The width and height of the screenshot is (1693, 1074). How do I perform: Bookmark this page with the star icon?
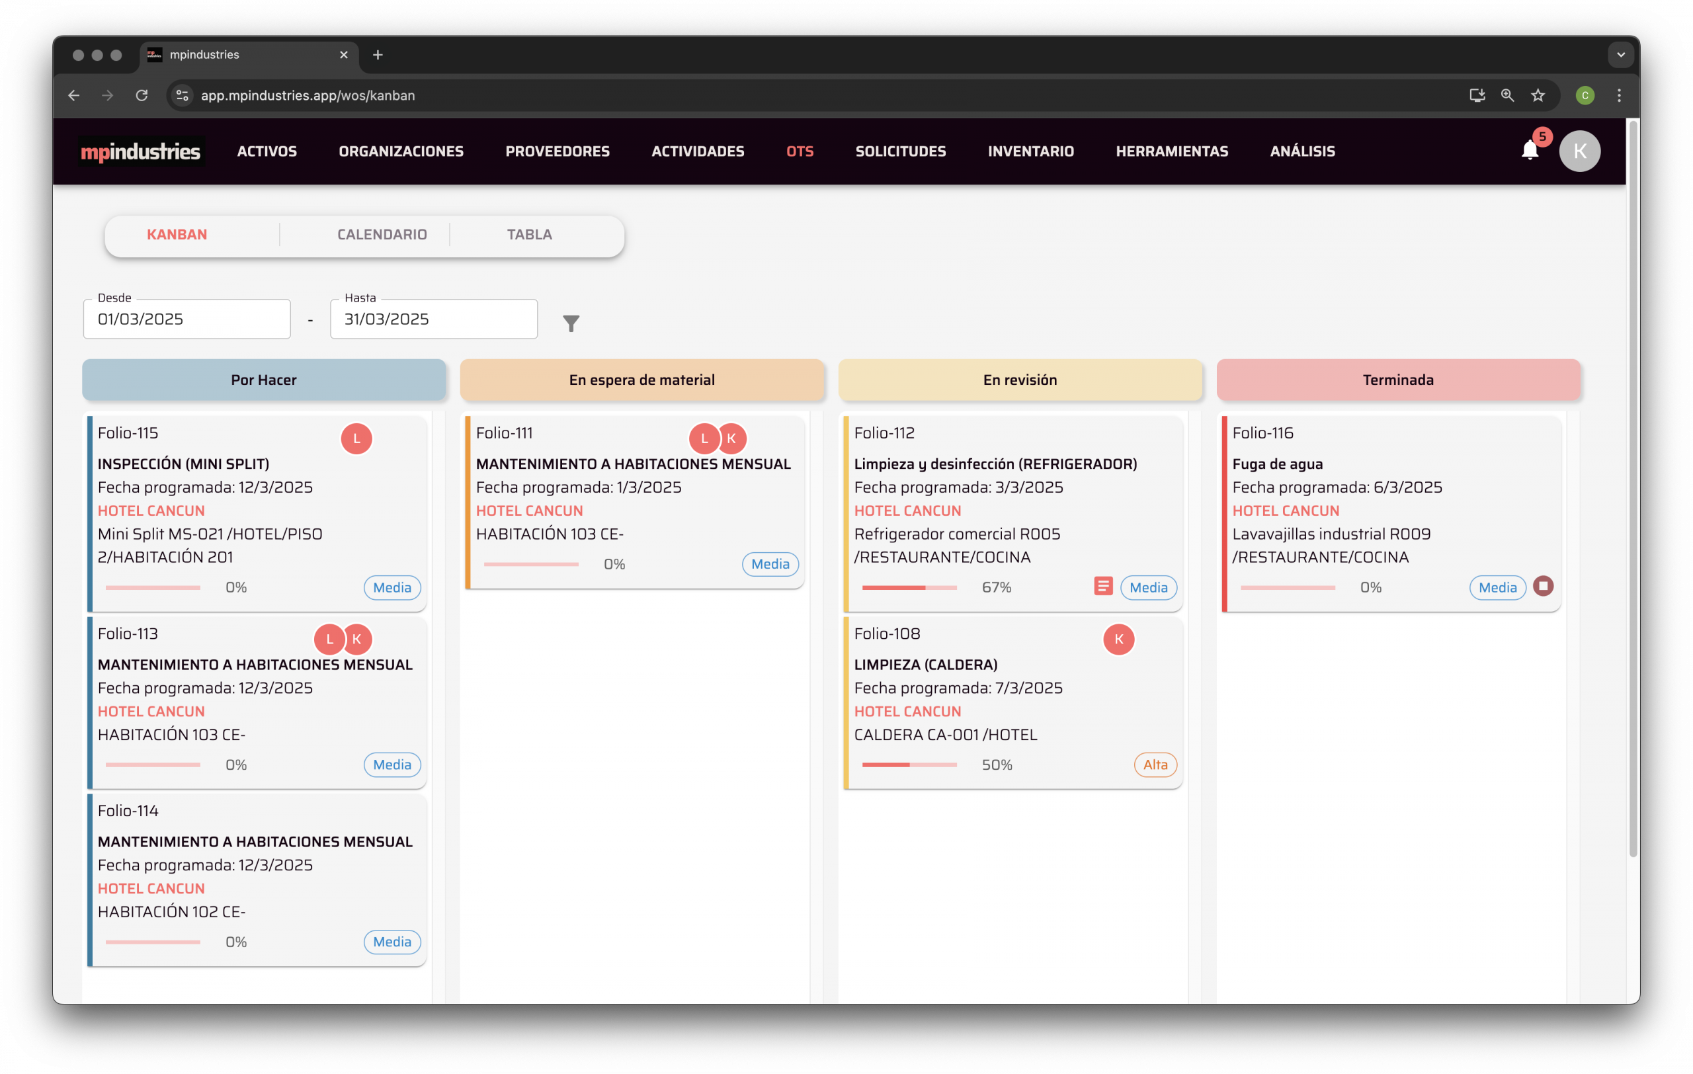click(1538, 96)
